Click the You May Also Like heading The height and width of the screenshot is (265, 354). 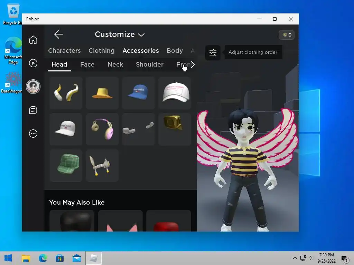(77, 202)
